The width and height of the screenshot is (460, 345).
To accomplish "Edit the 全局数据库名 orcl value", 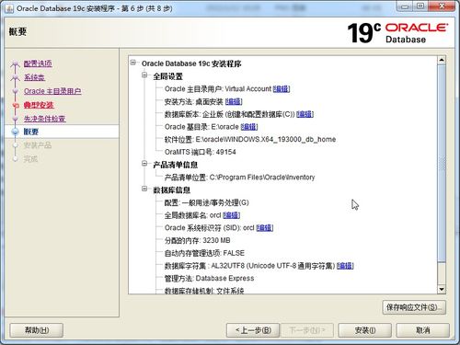I will click(231, 215).
